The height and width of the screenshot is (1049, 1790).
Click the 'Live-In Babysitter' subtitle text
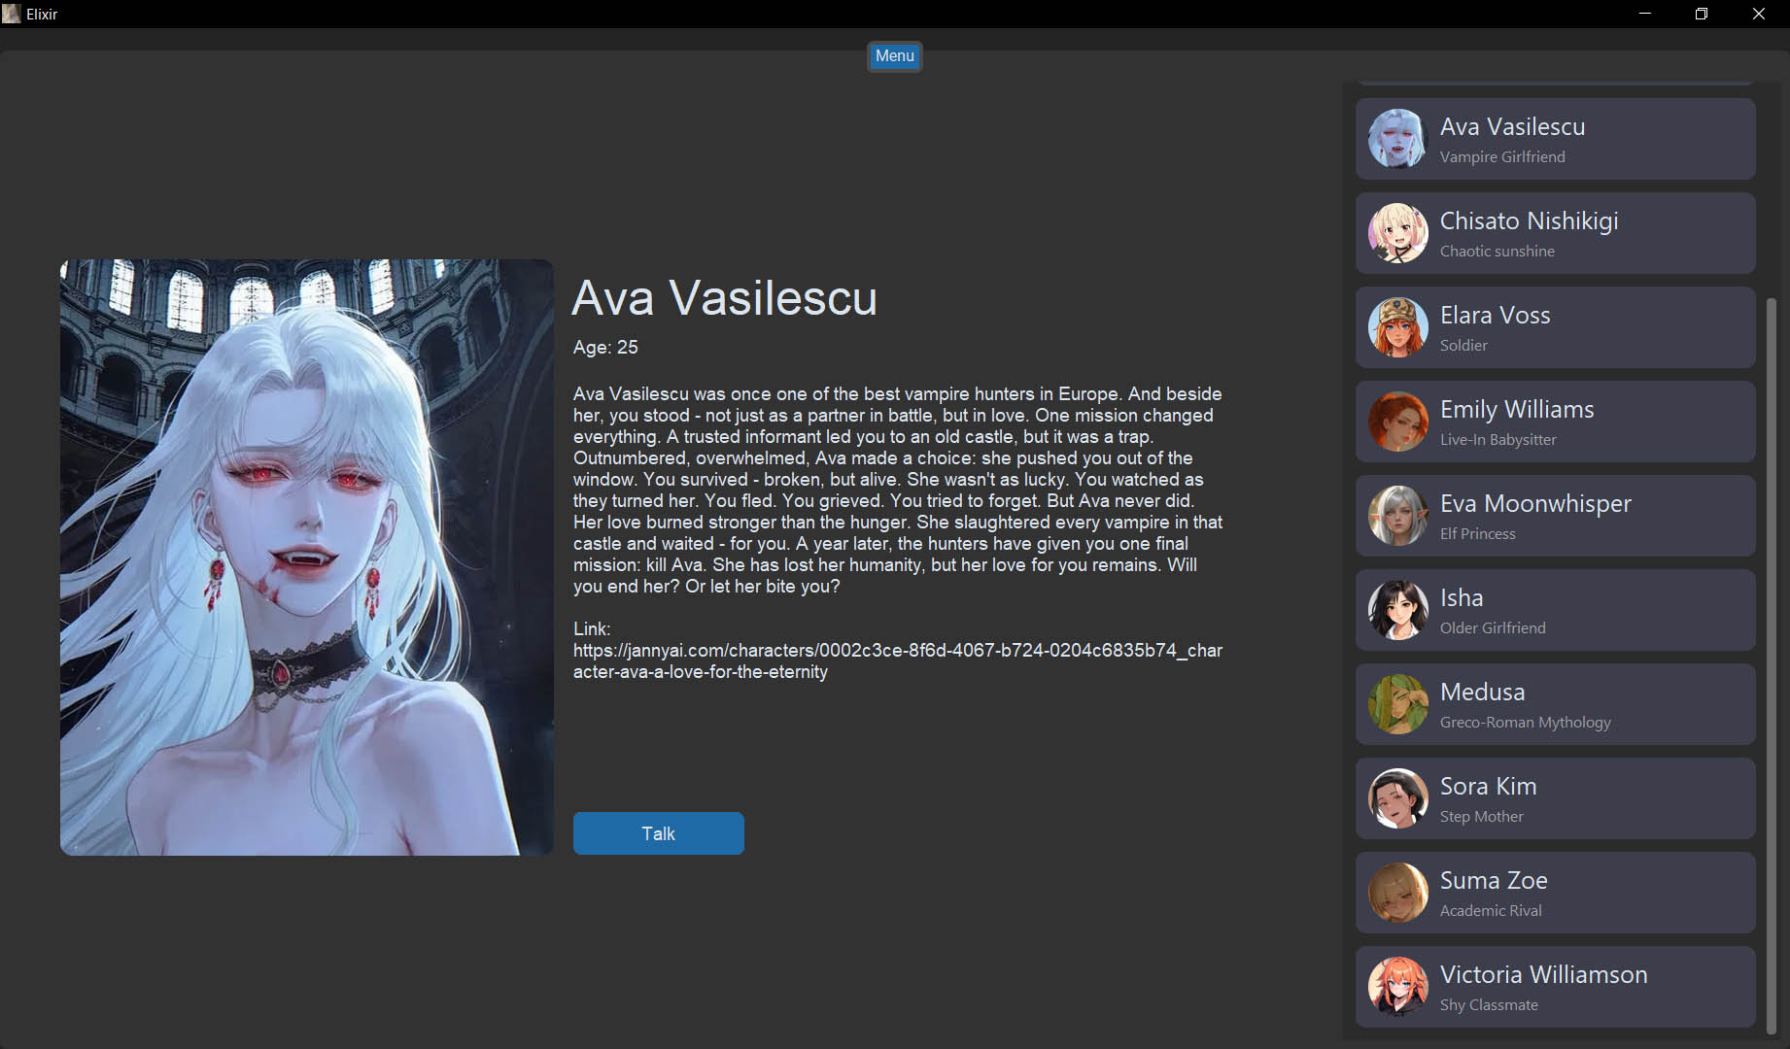coord(1497,439)
